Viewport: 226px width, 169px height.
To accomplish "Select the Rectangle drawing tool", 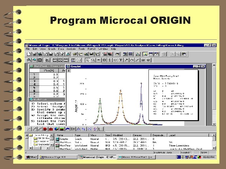I will coord(143,60).
